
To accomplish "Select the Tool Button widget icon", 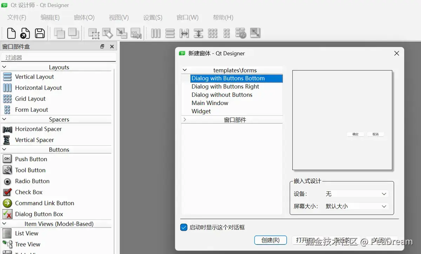I will coord(7,170).
